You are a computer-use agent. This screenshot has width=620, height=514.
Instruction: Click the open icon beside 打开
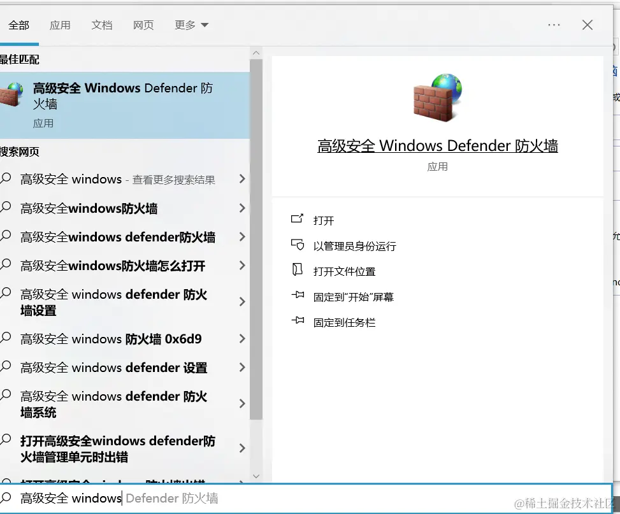click(297, 218)
